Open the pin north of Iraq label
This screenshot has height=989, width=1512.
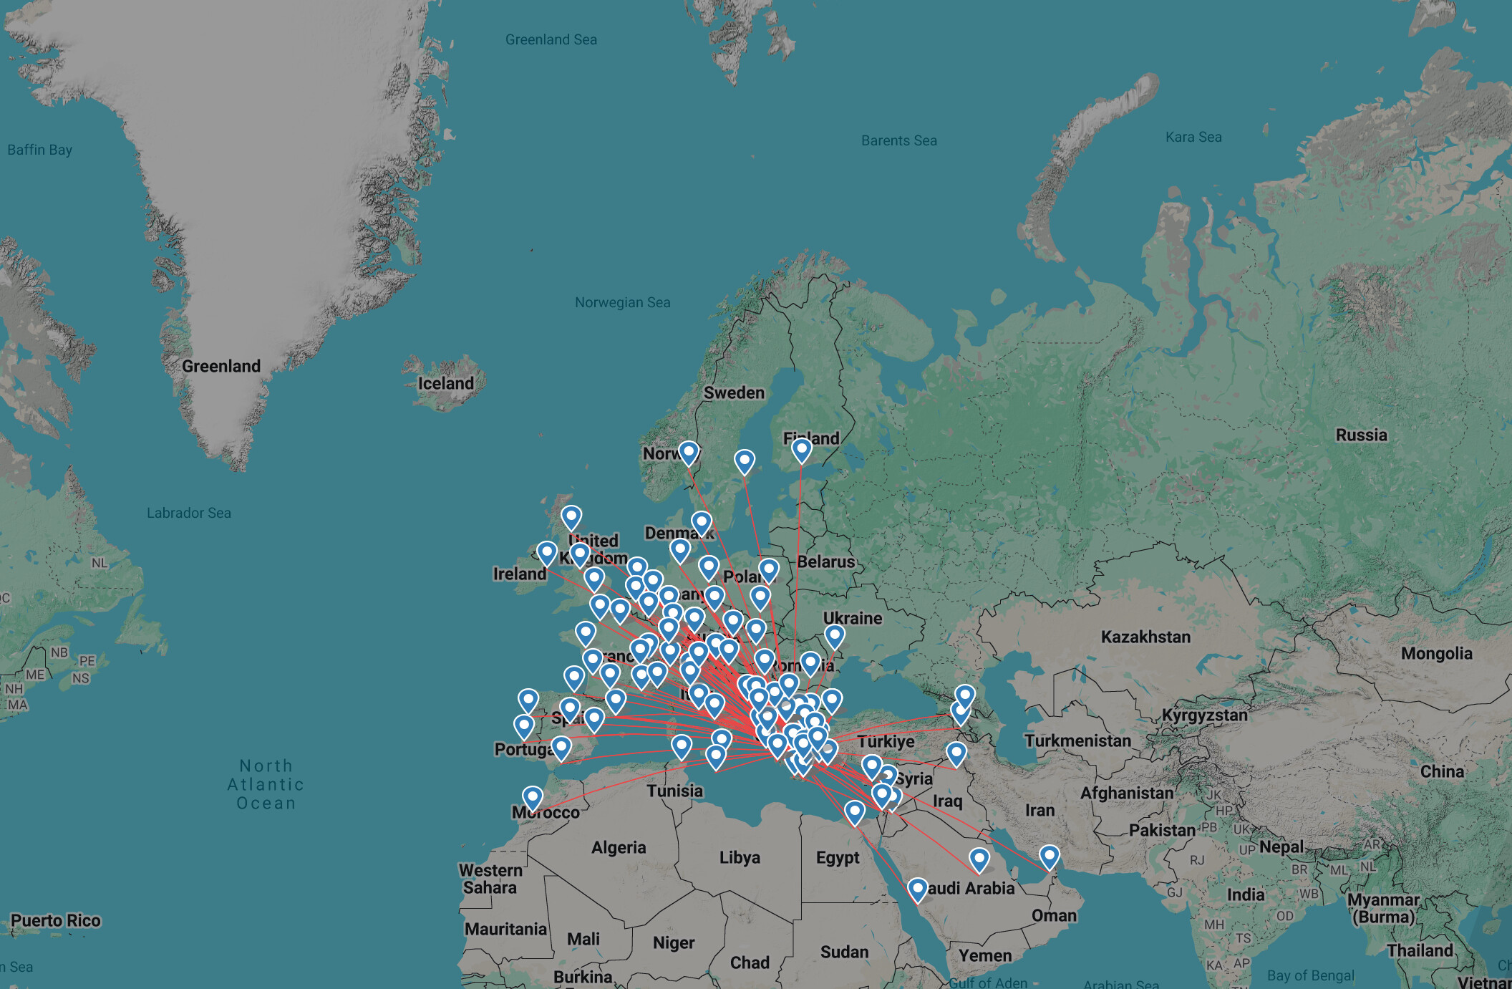[x=956, y=753]
